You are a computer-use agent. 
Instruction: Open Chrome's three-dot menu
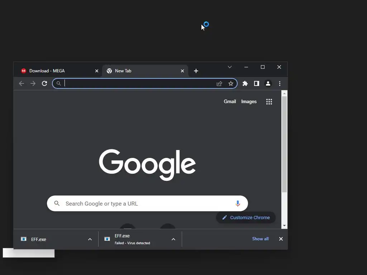point(280,83)
